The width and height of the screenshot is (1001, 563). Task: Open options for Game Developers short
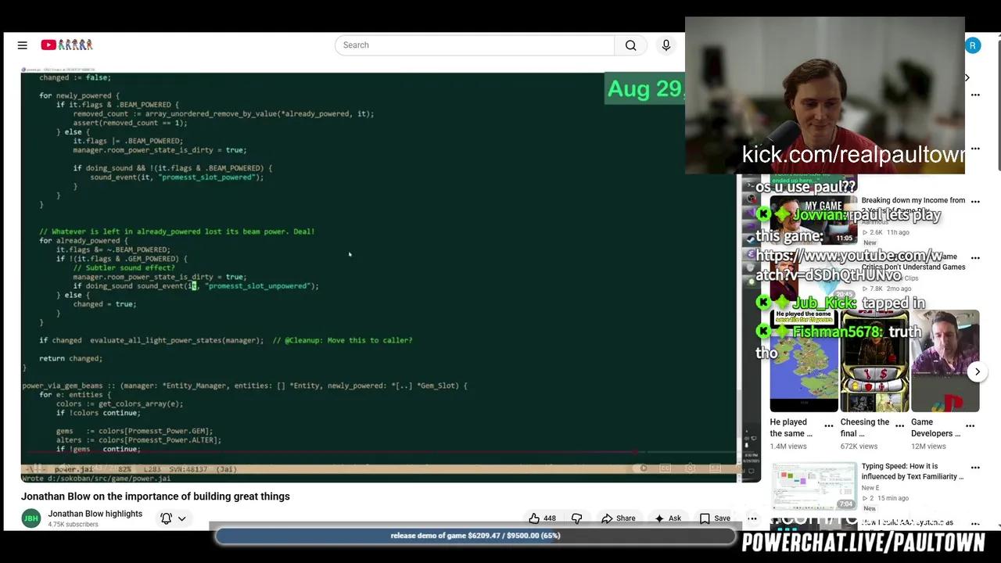970,426
